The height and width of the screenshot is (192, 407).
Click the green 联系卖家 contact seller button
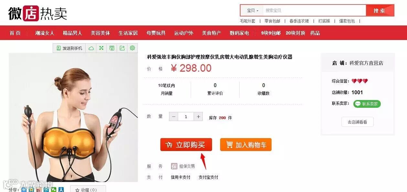[367, 104]
